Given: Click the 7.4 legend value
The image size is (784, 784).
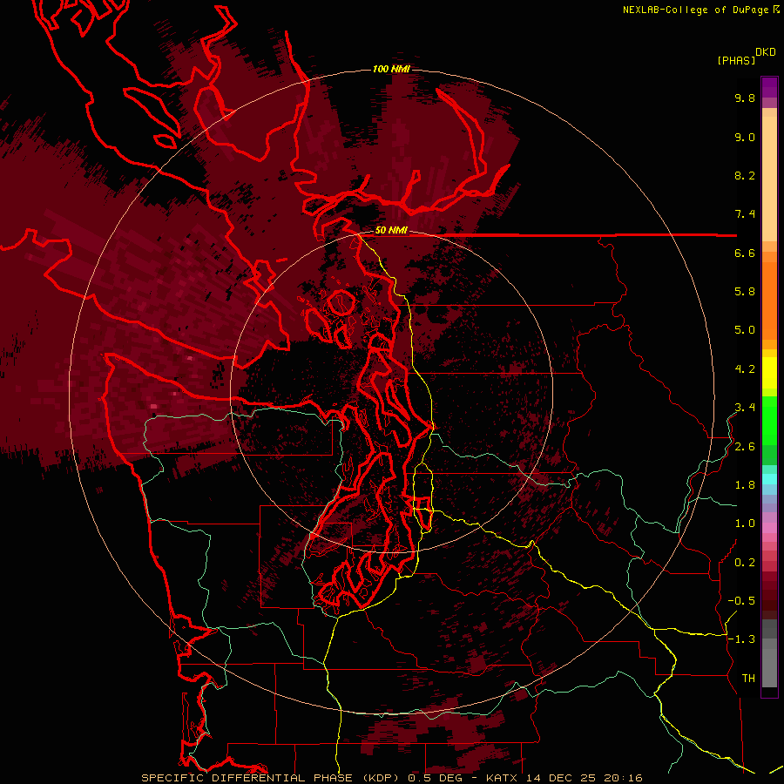Looking at the screenshot, I should 745,214.
